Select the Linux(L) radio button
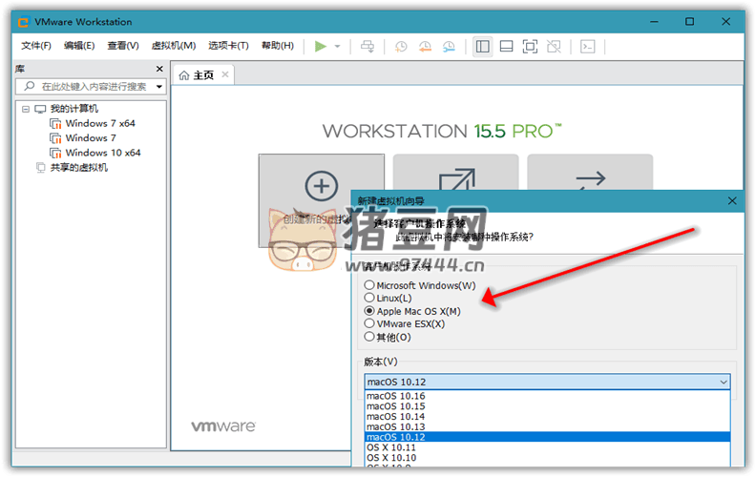 point(369,299)
